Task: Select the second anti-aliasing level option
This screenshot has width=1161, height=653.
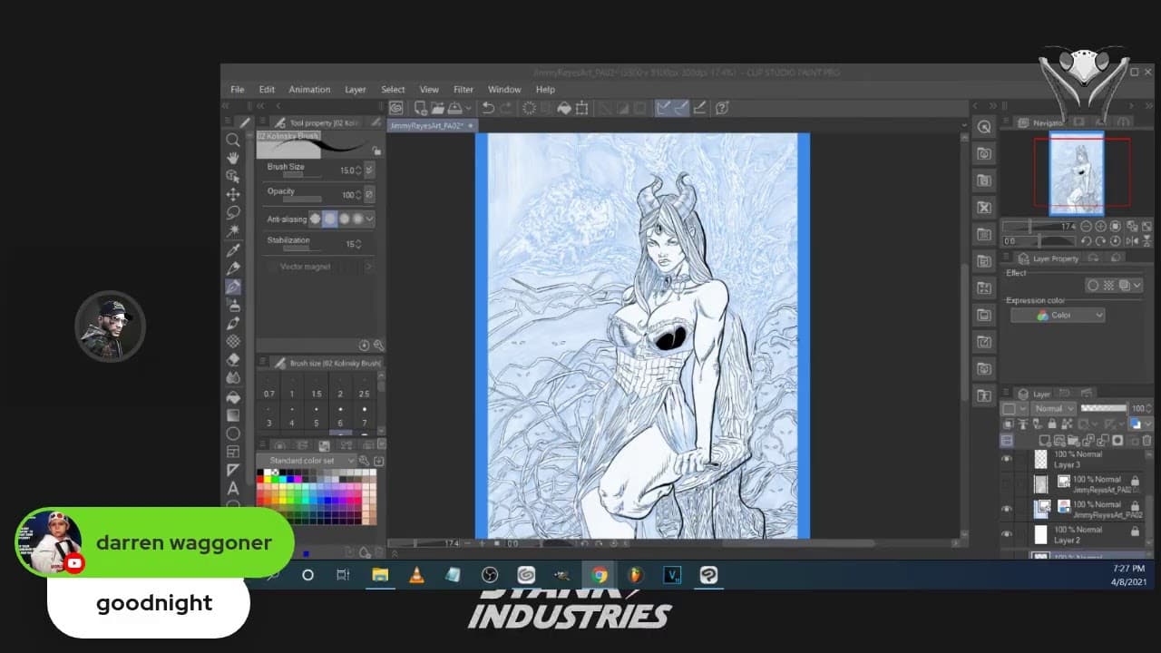Action: point(330,219)
